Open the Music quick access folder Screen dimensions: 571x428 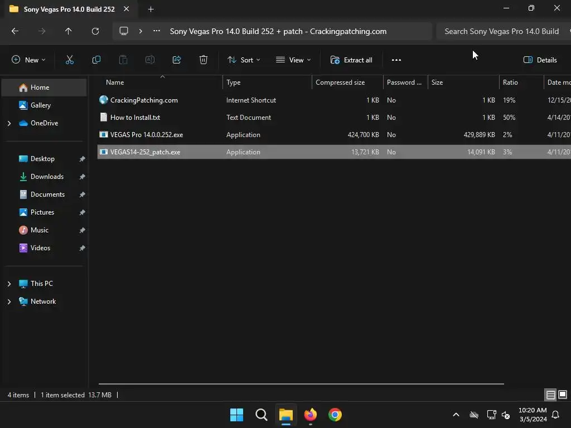pos(44,230)
